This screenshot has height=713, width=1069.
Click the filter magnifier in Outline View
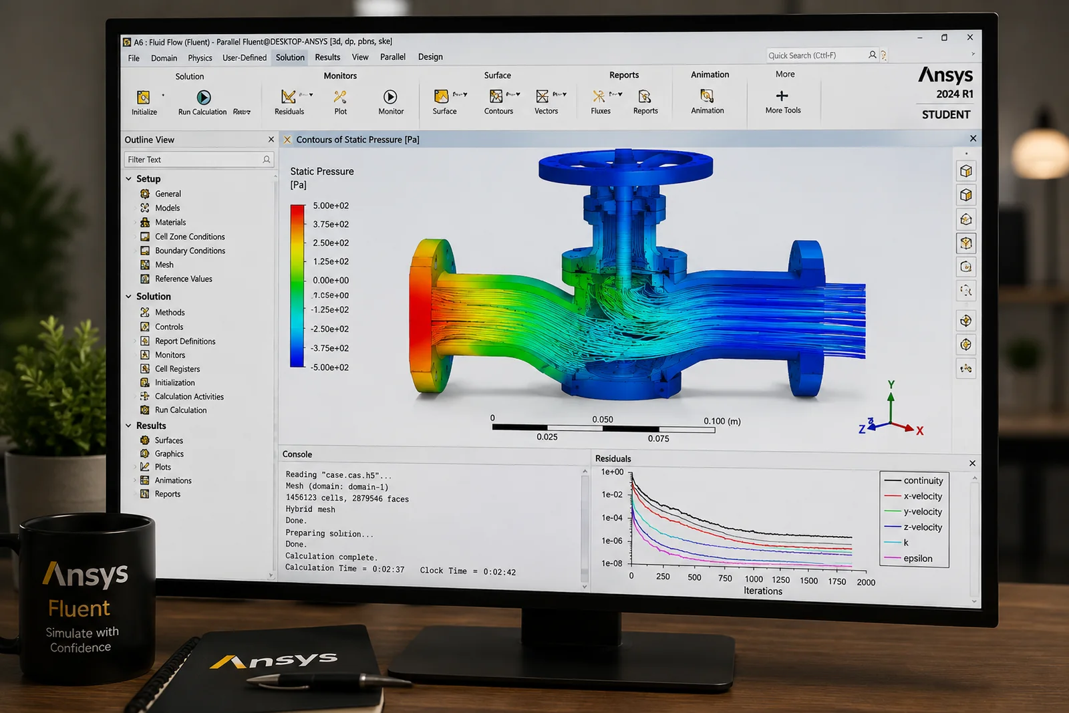pyautogui.click(x=267, y=160)
